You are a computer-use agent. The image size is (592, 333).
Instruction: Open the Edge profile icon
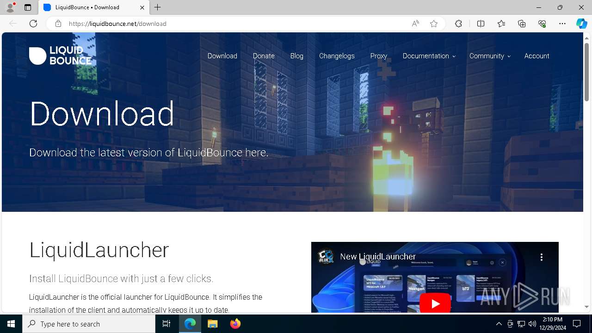(10, 7)
